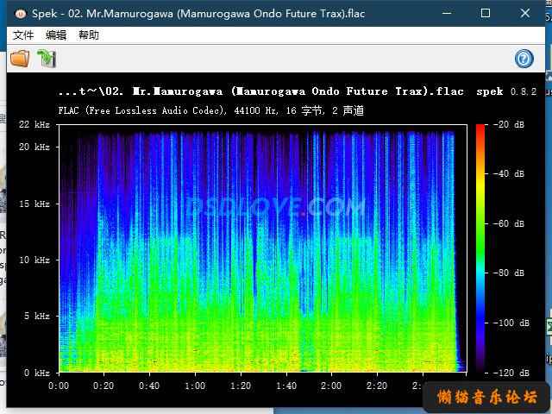Maximize the Spek window
552x414 pixels.
(486, 13)
